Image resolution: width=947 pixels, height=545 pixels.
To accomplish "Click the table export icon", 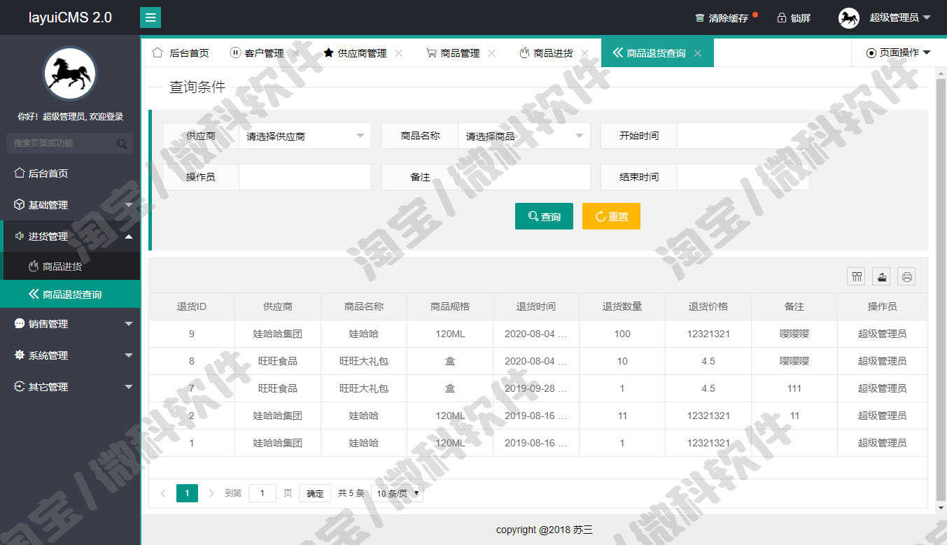I will coord(881,276).
